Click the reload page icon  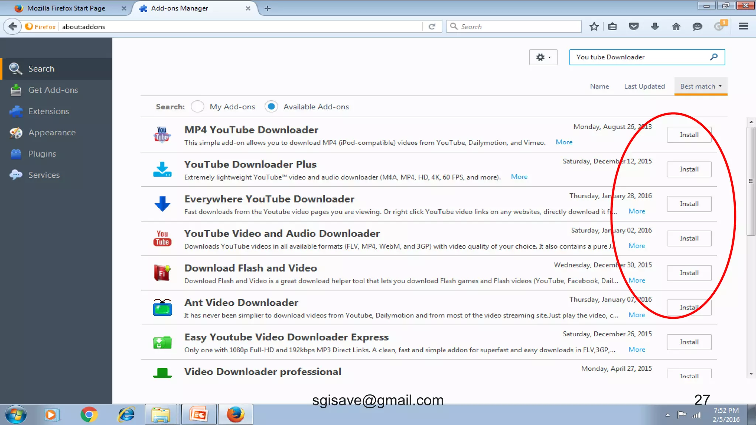[432, 27]
